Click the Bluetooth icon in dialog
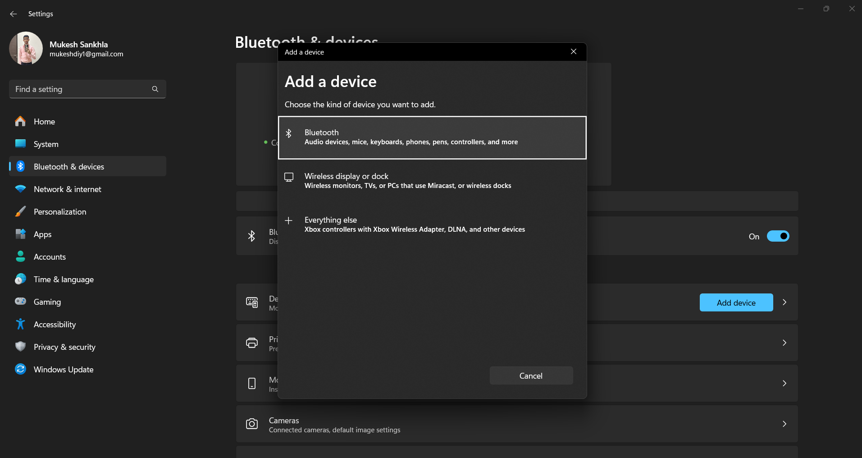The image size is (862, 458). (x=289, y=133)
